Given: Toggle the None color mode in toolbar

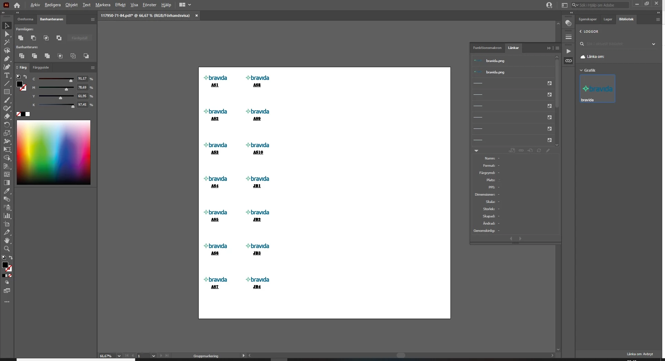Looking at the screenshot, I should 10,276.
